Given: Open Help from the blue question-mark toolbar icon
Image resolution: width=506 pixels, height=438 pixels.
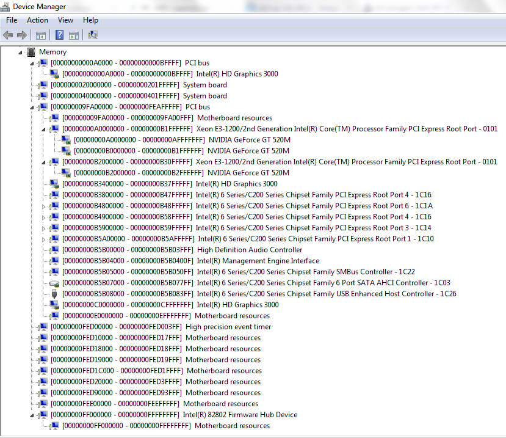Looking at the screenshot, I should tap(59, 35).
